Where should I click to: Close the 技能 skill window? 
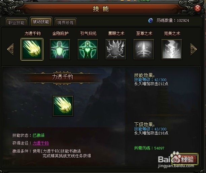click(198, 8)
